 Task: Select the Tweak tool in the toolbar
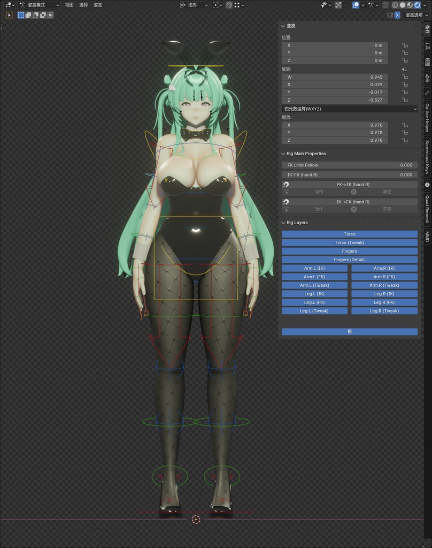[9, 15]
